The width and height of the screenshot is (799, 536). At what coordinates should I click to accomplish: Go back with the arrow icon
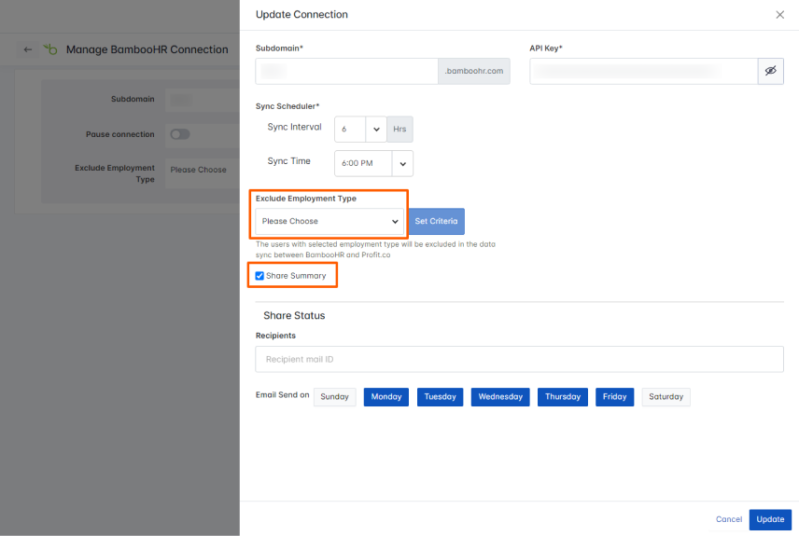[x=27, y=49]
